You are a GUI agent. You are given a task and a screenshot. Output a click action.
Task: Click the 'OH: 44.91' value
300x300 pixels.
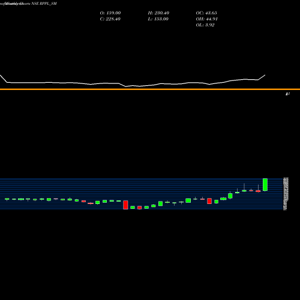[x=206, y=19]
